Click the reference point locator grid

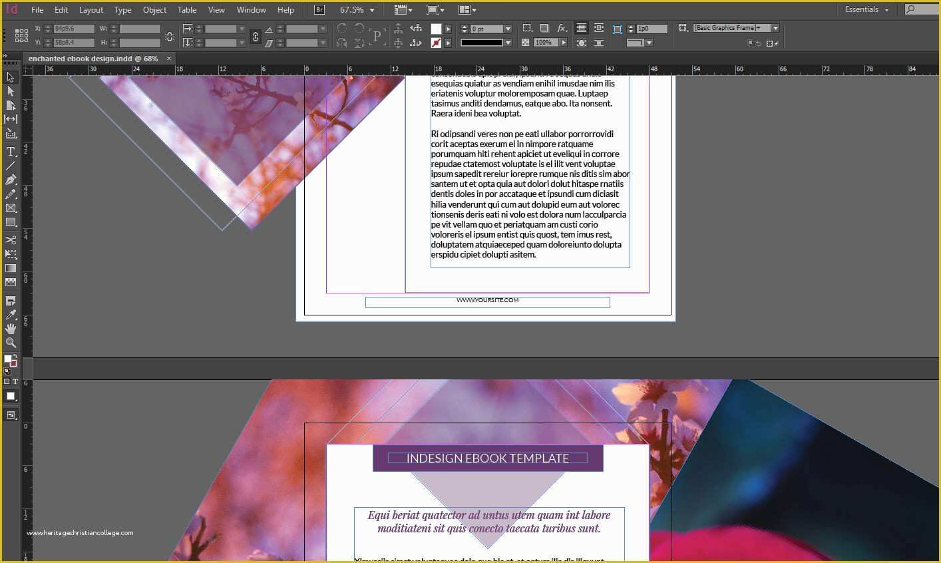coord(21,35)
